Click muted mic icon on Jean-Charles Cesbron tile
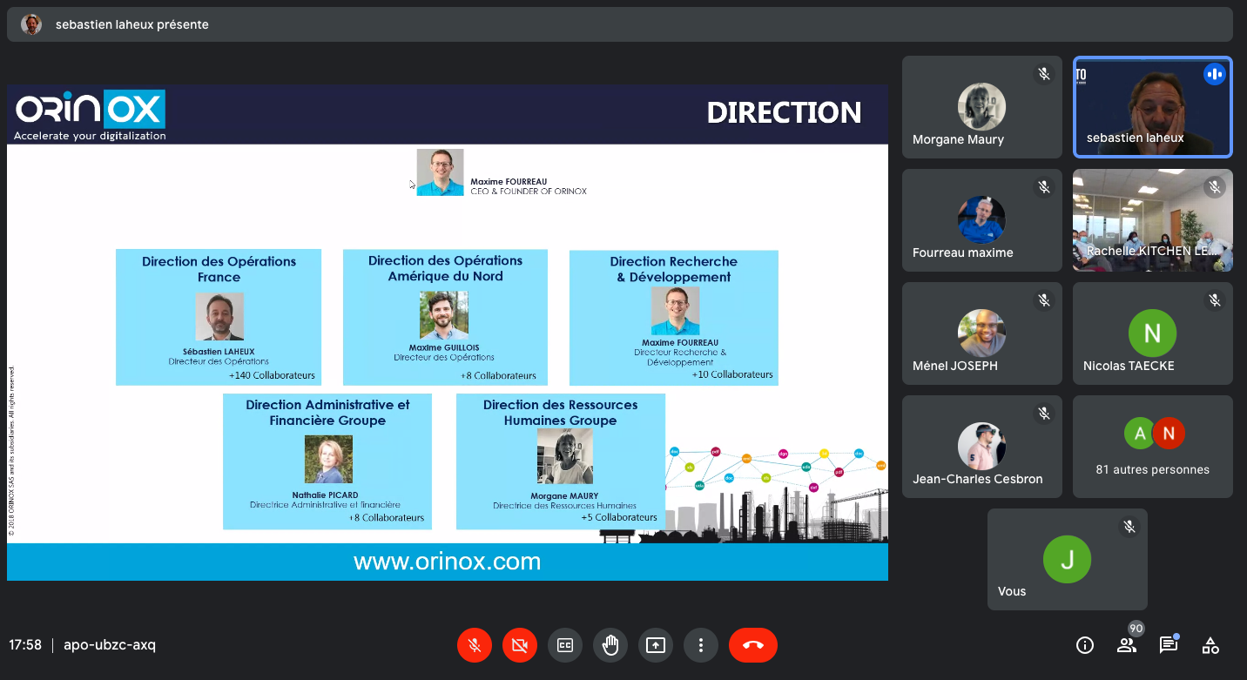 click(x=1044, y=414)
